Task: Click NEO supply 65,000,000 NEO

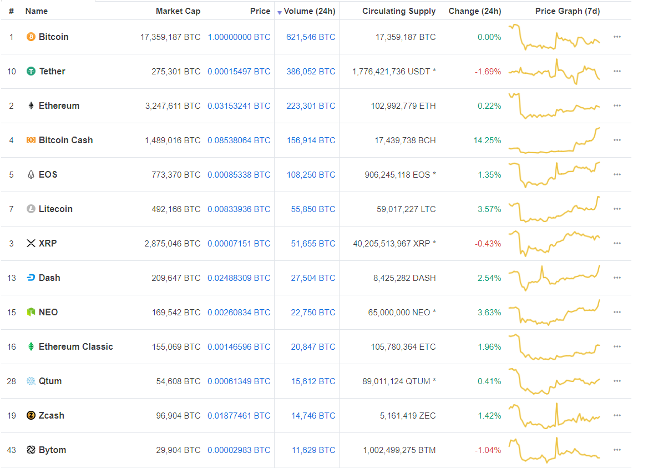Action: point(402,313)
